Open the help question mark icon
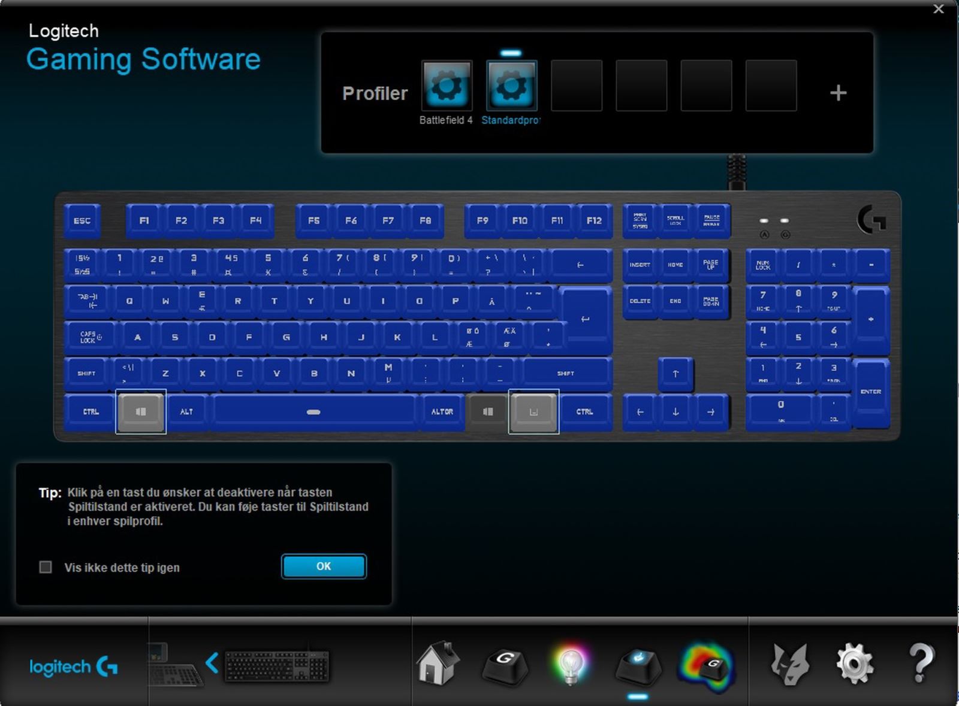Screen dimensions: 959x706 click(x=921, y=663)
